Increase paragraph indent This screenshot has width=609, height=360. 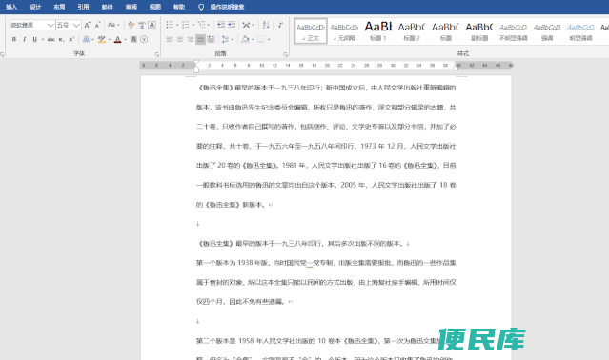[232, 25]
